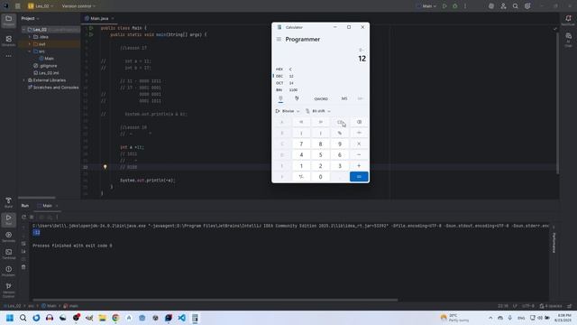Open the More tool windows ellipsis

tap(8, 56)
